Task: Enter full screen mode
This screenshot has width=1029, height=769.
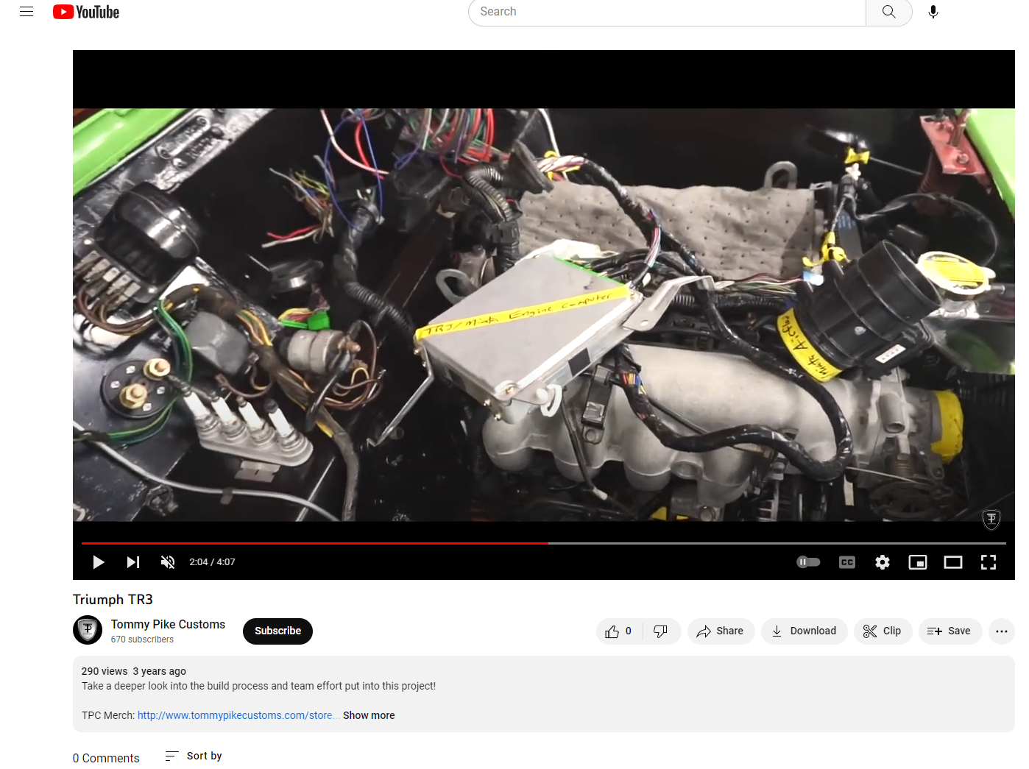Action: [x=989, y=562]
